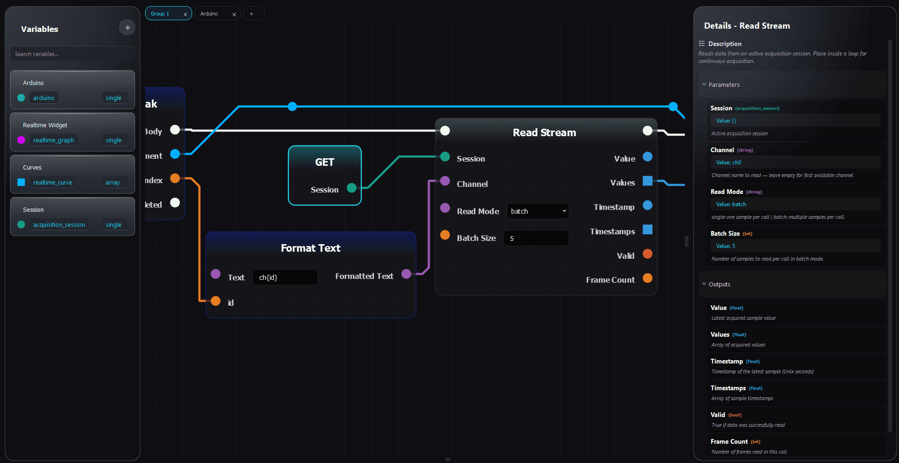Click the Description list icon in Details panel
Image resolution: width=899 pixels, height=463 pixels.
(x=701, y=44)
